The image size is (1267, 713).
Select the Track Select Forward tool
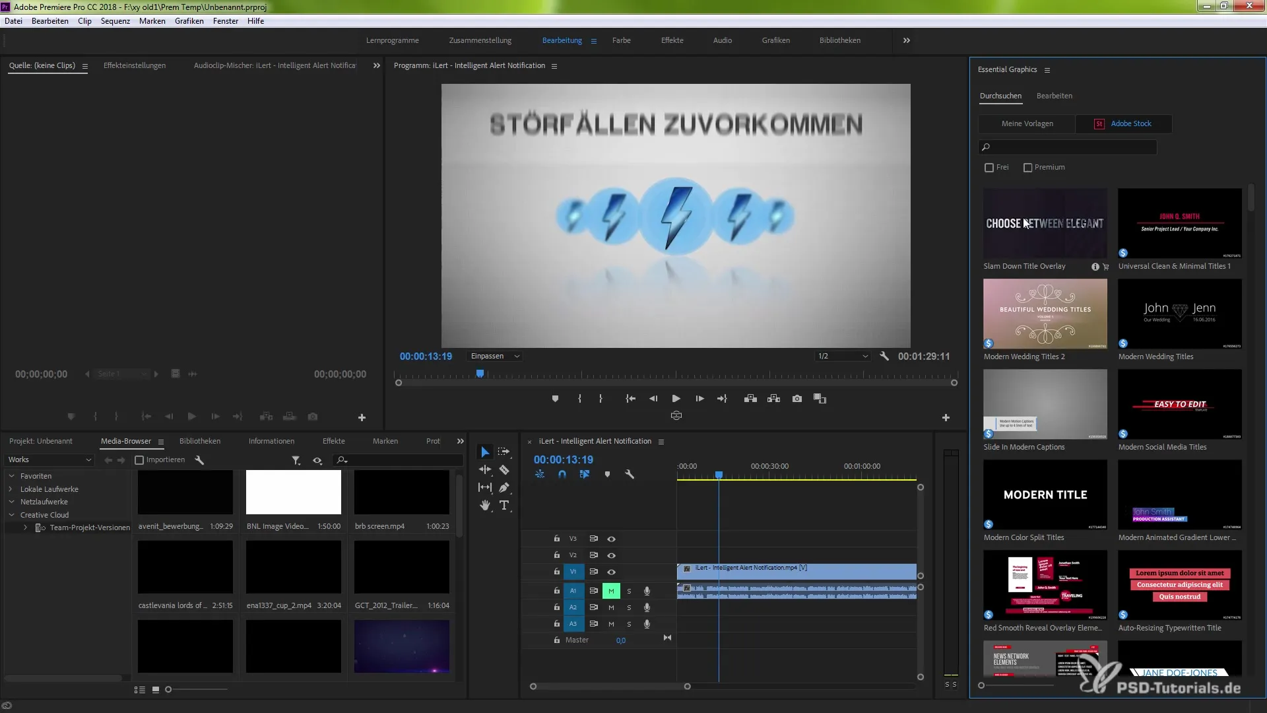504,452
